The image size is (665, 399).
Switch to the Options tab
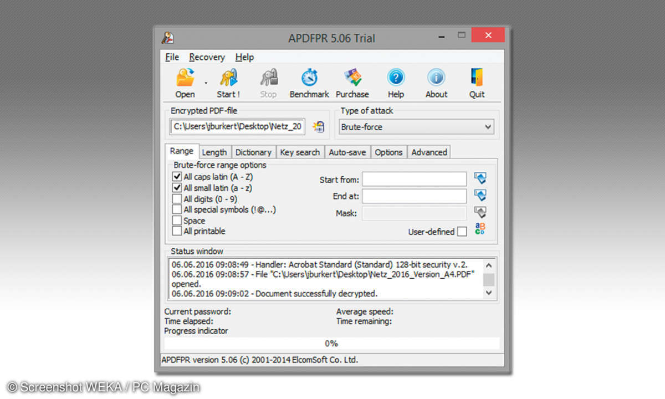click(388, 152)
